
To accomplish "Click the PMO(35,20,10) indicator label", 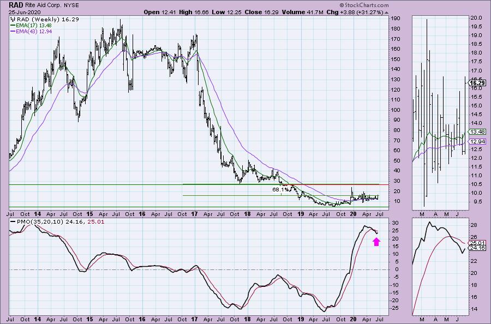I will pyautogui.click(x=39, y=221).
